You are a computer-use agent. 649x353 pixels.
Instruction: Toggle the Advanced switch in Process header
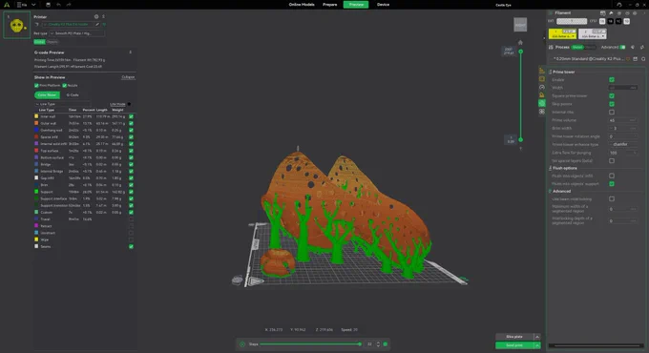622,47
